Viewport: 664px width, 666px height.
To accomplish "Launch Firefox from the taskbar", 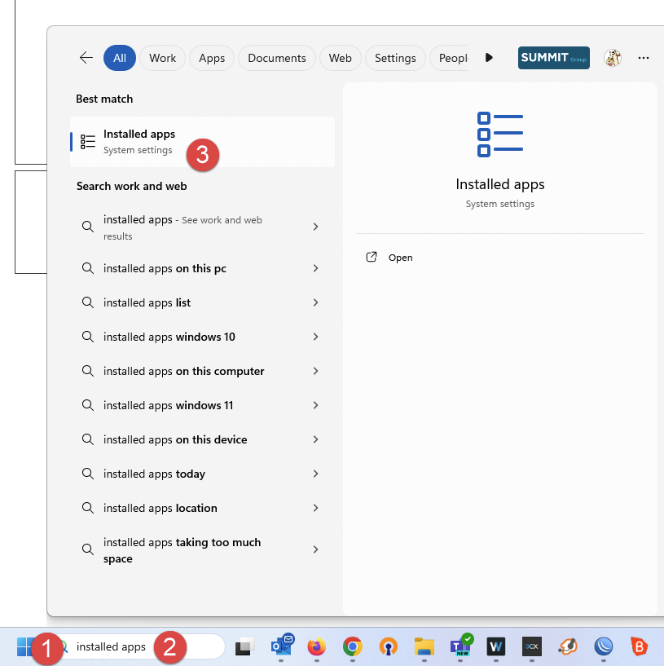I will tap(317, 646).
